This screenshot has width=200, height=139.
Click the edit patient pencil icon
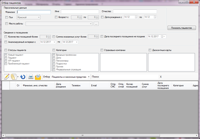(x=7, y=77)
